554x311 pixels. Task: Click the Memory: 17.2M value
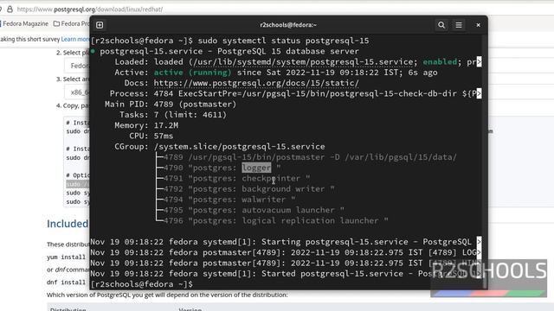[166, 125]
